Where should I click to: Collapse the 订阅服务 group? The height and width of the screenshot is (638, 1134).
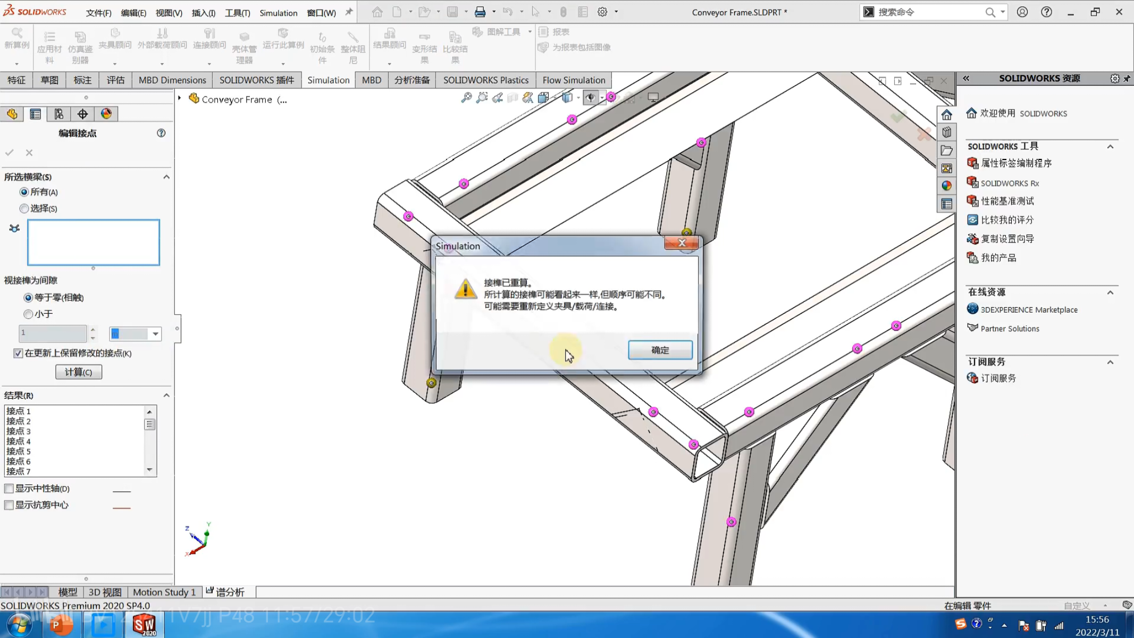[x=1111, y=362]
